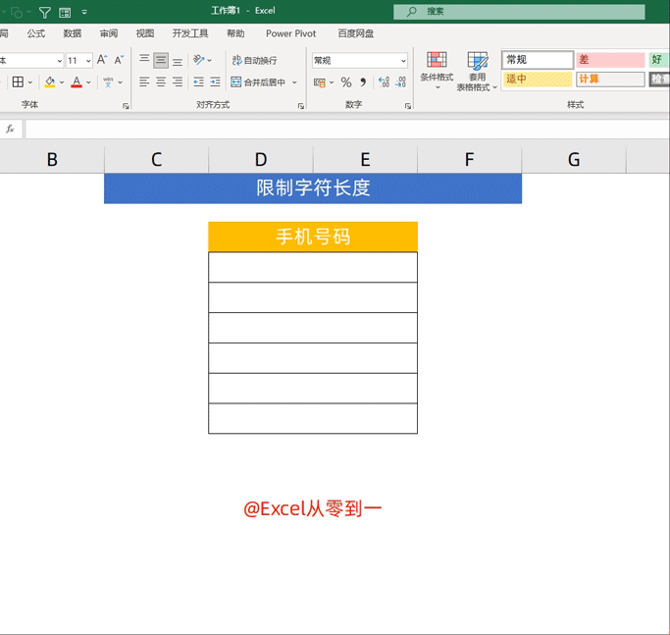
Task: Open the merge and center dropdown arrow
Action: point(294,82)
